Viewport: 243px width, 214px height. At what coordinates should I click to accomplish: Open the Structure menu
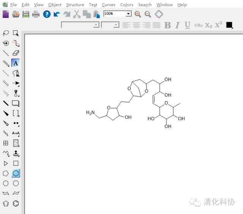tap(75, 5)
